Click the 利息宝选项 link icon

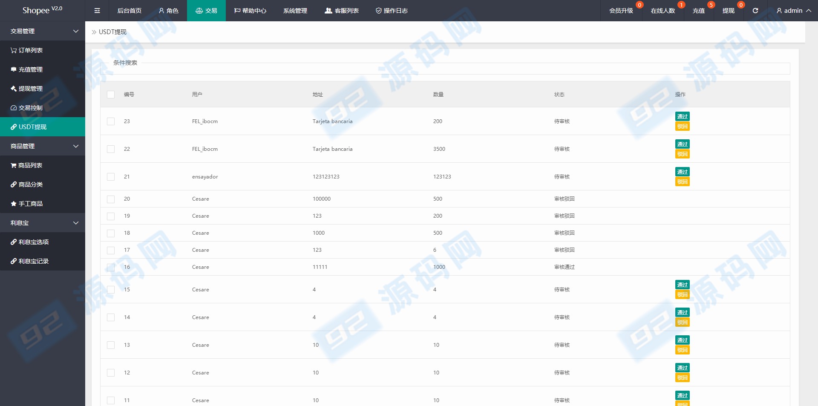[x=14, y=242]
